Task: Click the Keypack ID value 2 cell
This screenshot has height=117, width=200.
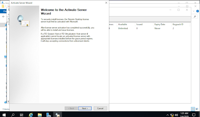Action: (x=173, y=28)
